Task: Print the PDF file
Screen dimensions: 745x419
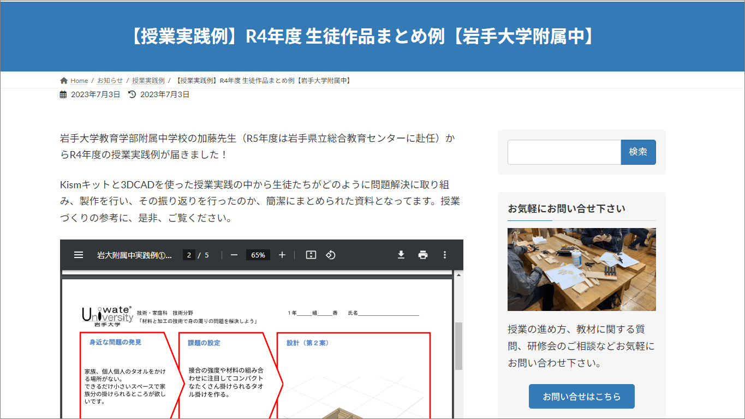Action: [422, 254]
